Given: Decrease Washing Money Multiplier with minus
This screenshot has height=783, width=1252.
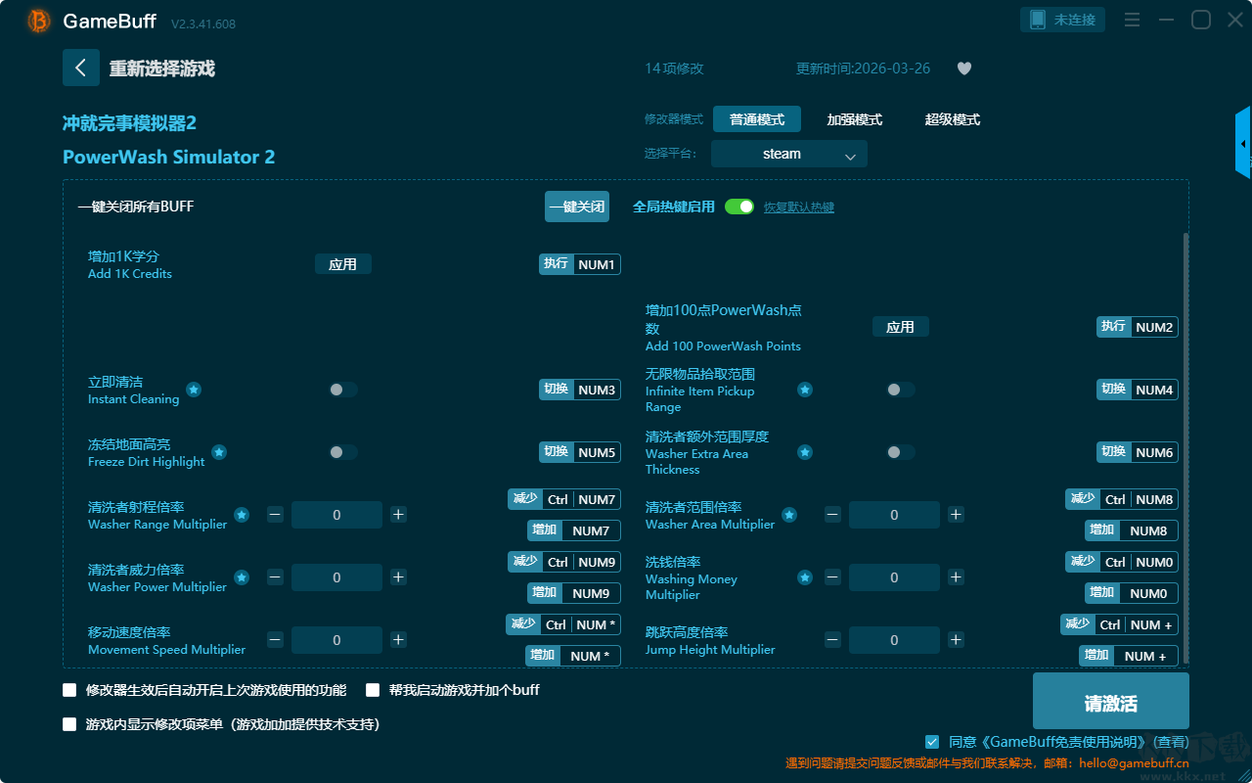Looking at the screenshot, I should (832, 577).
